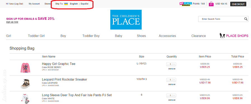This screenshot has width=251, height=104.
Task: Open the Clearance menu
Action: [x=198, y=36]
